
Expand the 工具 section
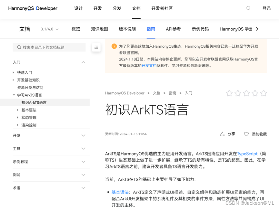click(x=83, y=149)
